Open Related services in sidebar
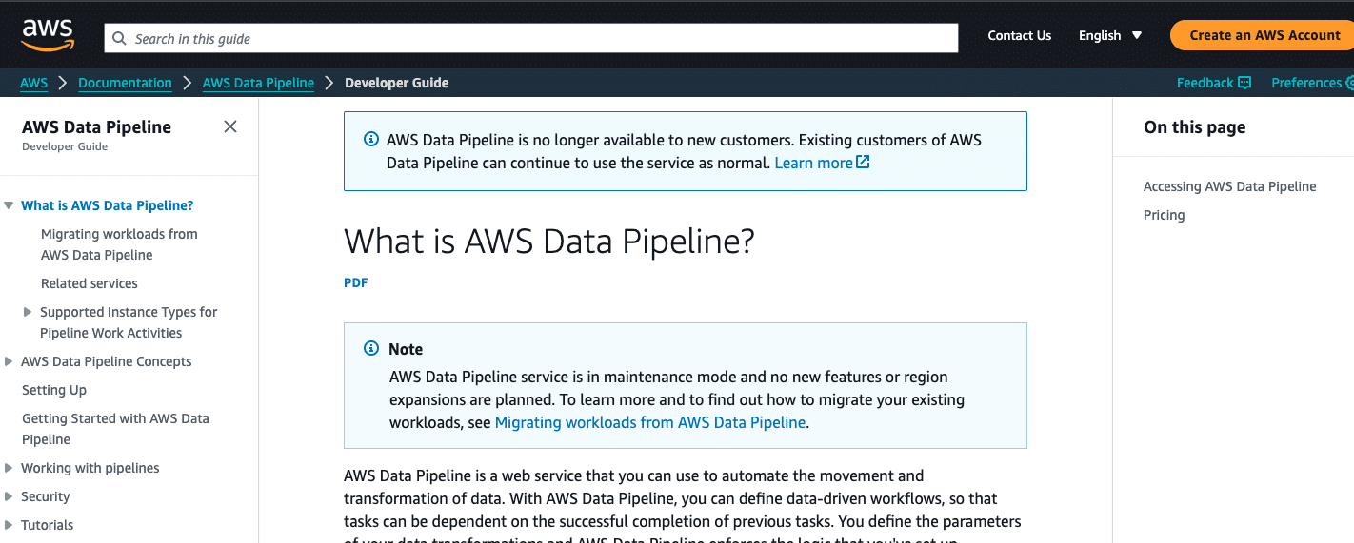This screenshot has width=1354, height=543. tap(90, 283)
